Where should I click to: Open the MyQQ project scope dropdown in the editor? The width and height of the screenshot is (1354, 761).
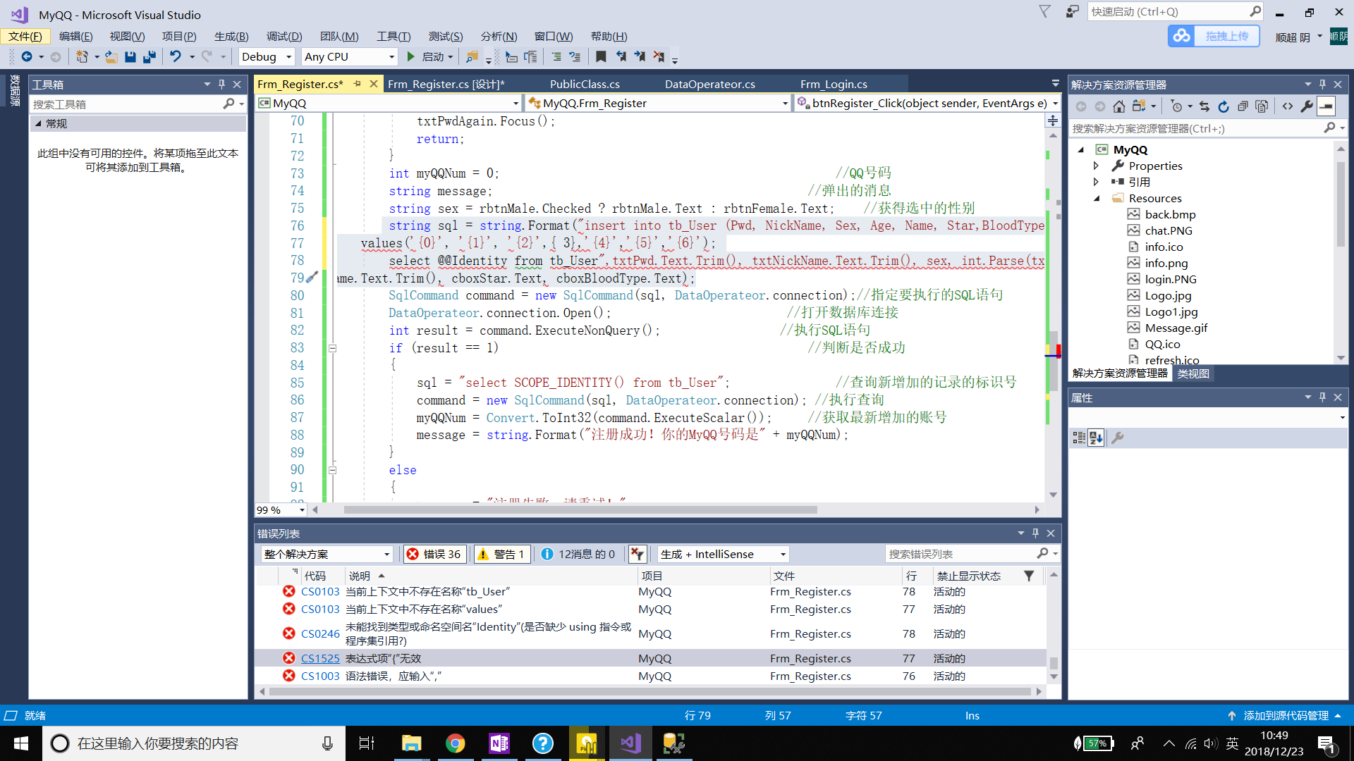pyautogui.click(x=516, y=104)
